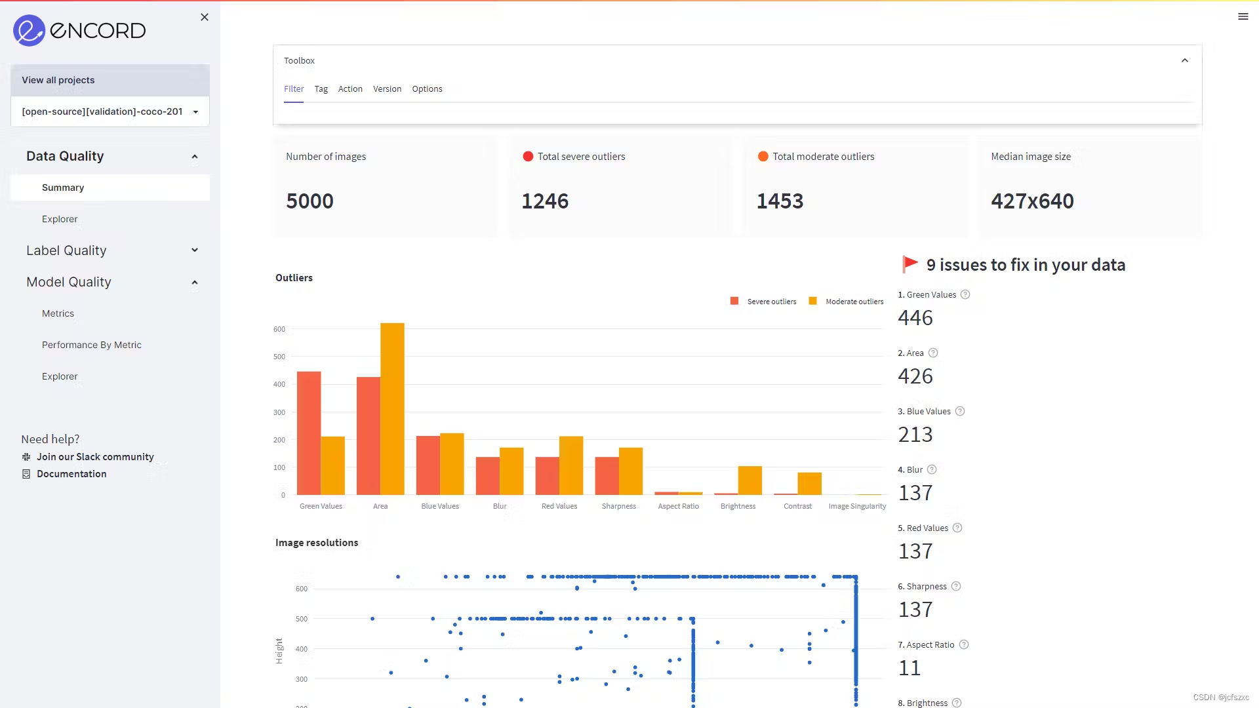
Task: Open the project selection dropdown
Action: point(110,111)
